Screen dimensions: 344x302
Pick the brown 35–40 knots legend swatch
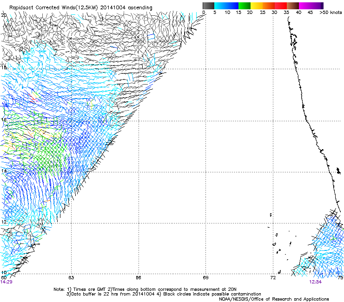click(293, 6)
